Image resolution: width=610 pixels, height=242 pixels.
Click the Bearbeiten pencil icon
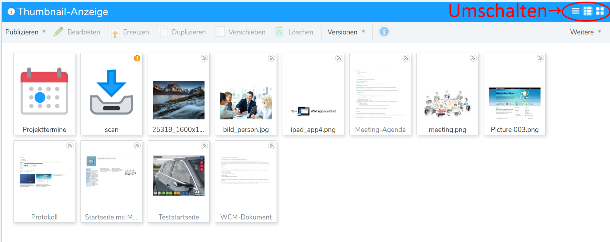click(58, 32)
